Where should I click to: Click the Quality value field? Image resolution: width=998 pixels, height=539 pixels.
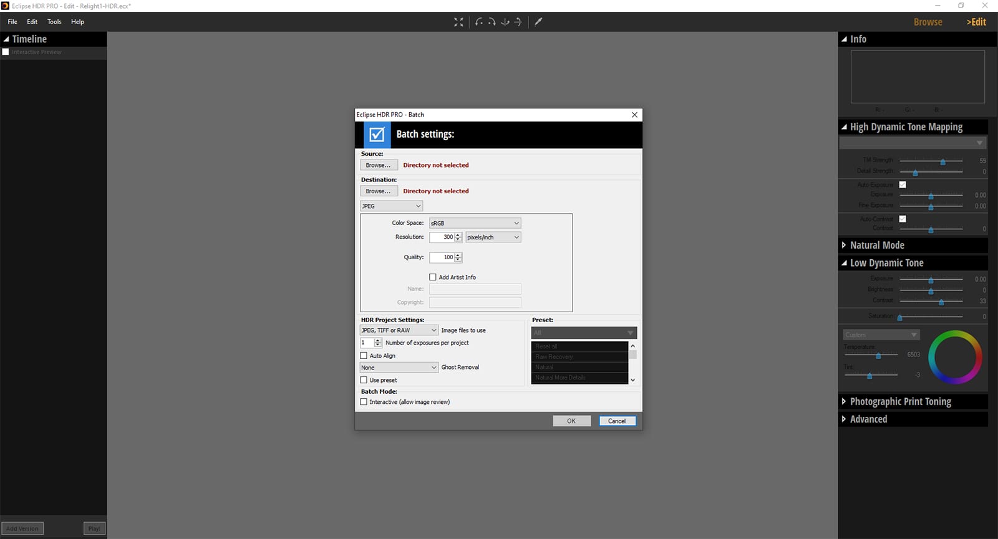[x=442, y=257]
